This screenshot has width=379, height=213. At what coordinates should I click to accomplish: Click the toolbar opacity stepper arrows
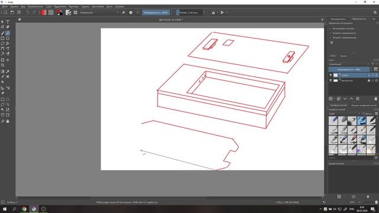171,12
